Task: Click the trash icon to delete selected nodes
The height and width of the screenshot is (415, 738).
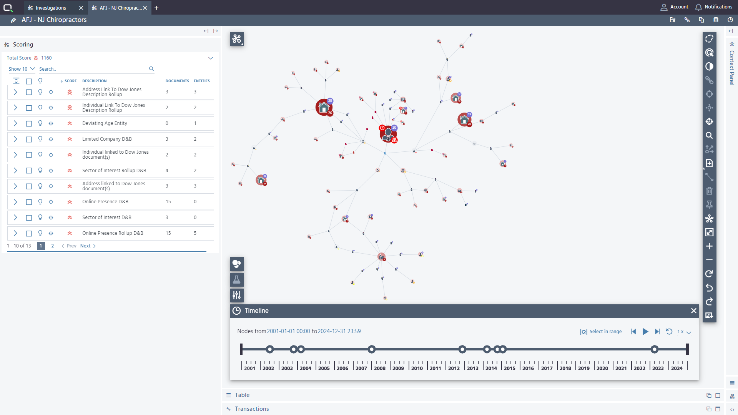Action: pyautogui.click(x=709, y=191)
